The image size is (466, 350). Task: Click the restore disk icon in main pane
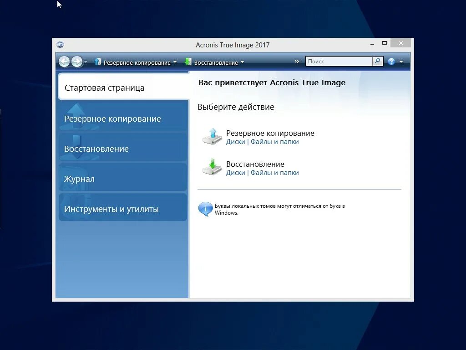tap(212, 167)
